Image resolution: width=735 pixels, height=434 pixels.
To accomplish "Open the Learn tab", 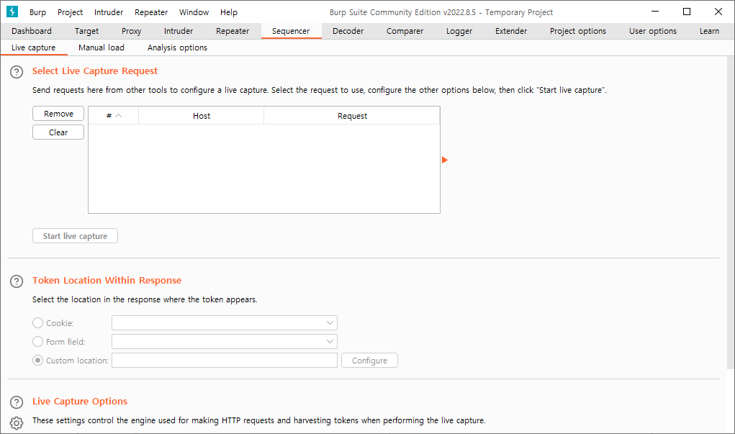I will 710,31.
